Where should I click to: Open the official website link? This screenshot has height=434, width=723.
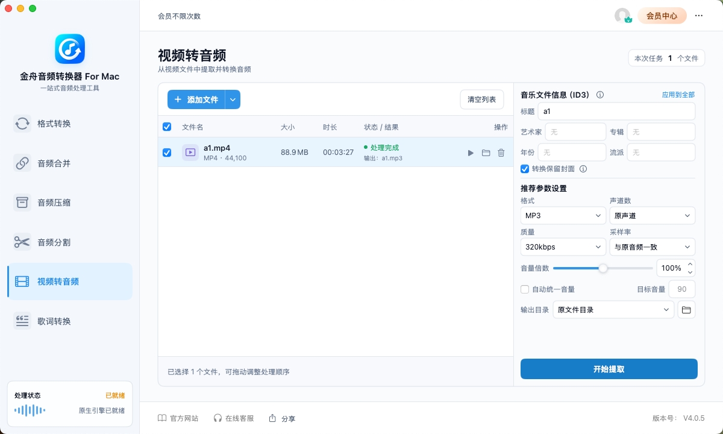point(178,418)
